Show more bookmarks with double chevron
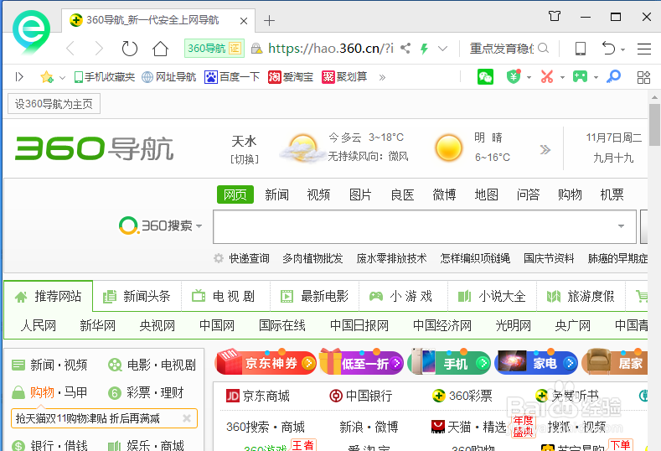The width and height of the screenshot is (661, 451). [x=382, y=77]
